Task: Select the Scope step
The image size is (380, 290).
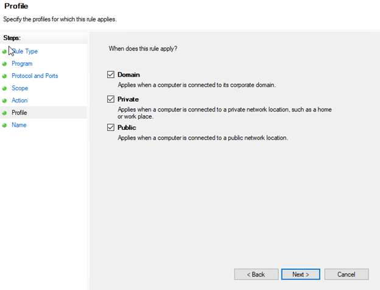Action: pyautogui.click(x=20, y=88)
